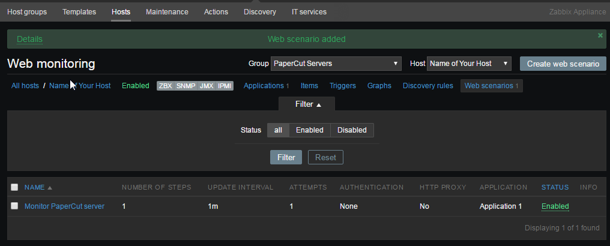This screenshot has height=246, width=610.
Task: Click 'No' HTTP proxy cell
Action: [424, 206]
